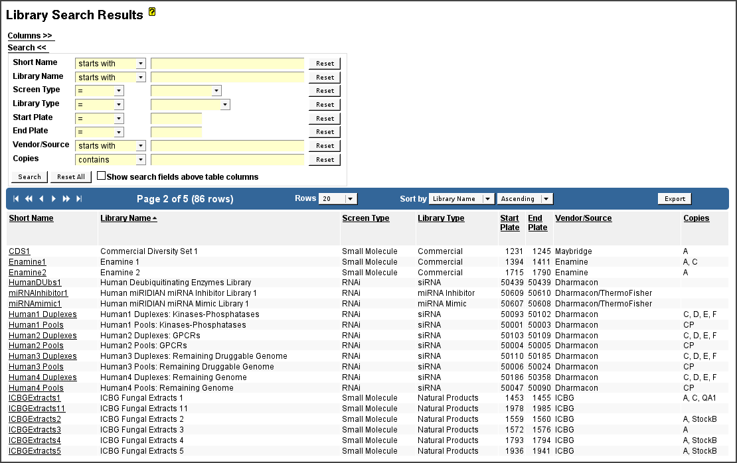Open the ICBGExtracts5 library link

coord(35,451)
